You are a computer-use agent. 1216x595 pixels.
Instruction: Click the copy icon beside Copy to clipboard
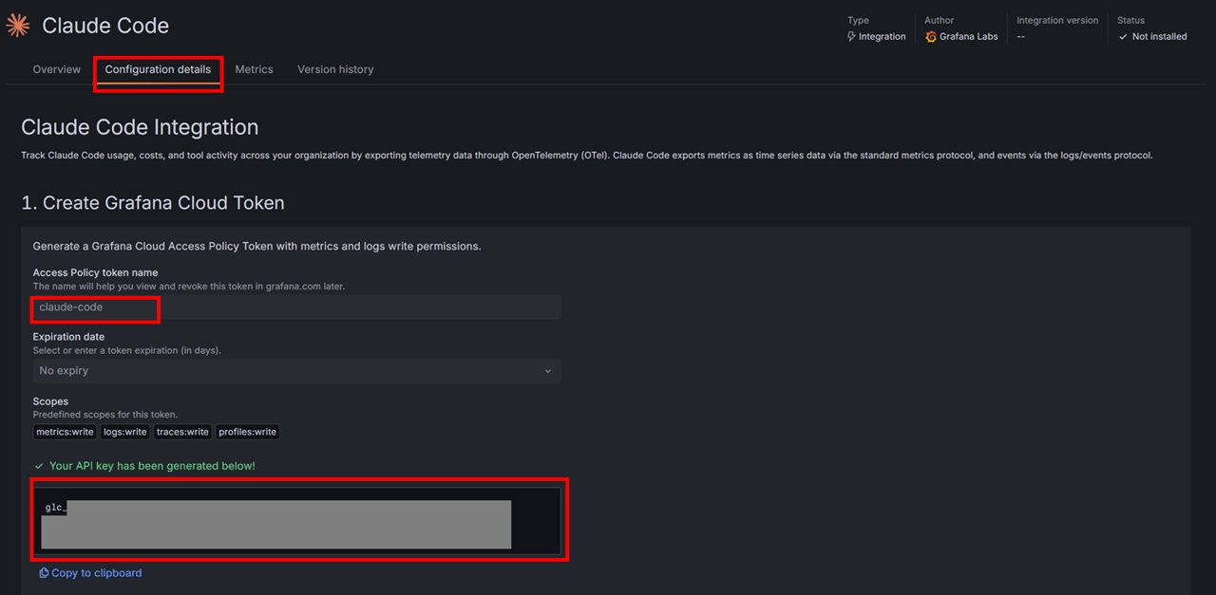(x=44, y=573)
